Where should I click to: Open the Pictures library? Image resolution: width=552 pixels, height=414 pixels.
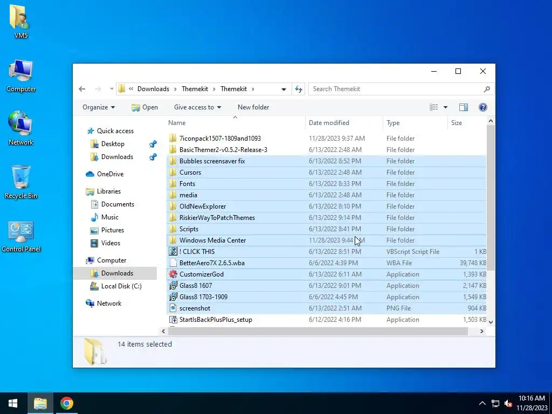(107, 230)
